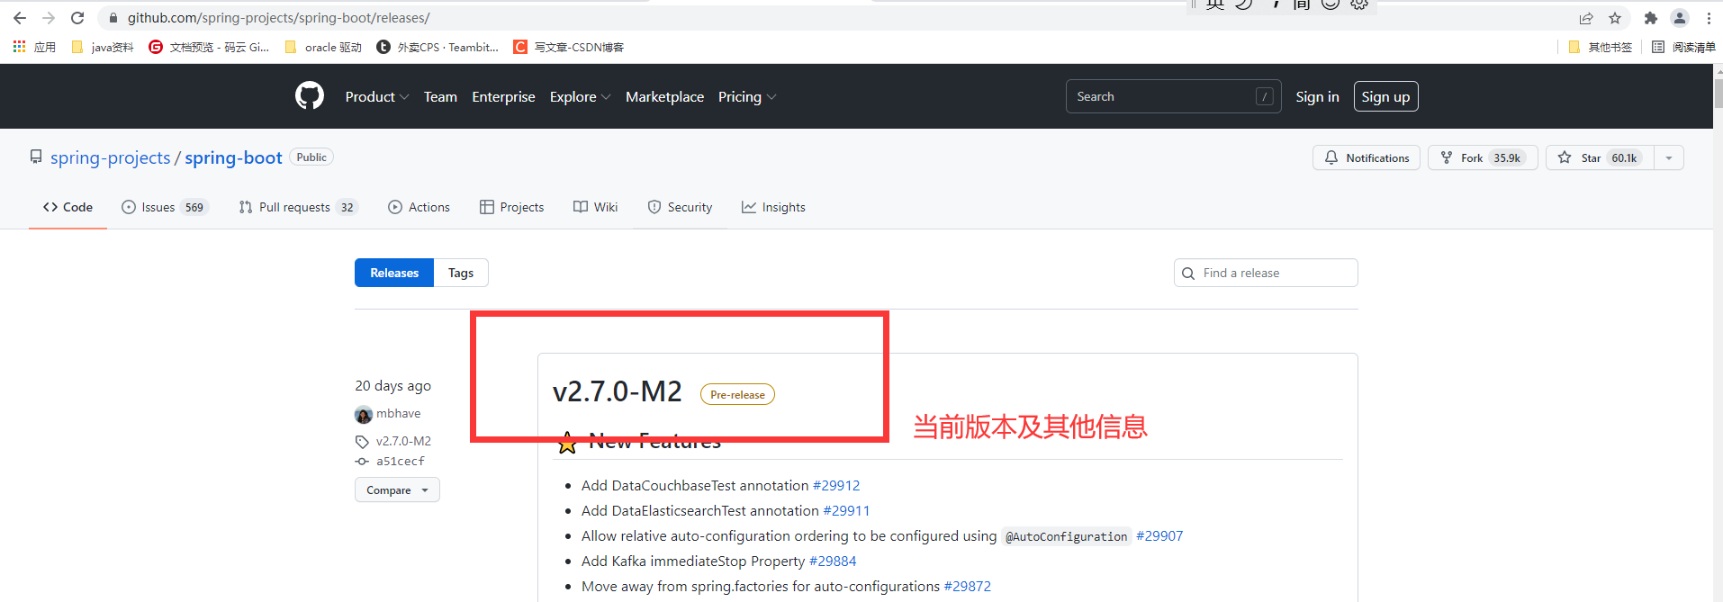This screenshot has height=602, width=1723.
Task: Open the browser extensions puzzle icon
Action: click(x=1651, y=18)
